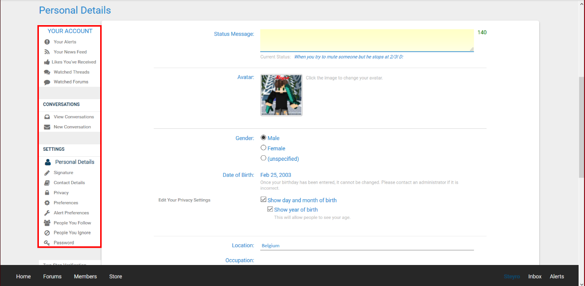Select the unspecified gender option

(263, 158)
